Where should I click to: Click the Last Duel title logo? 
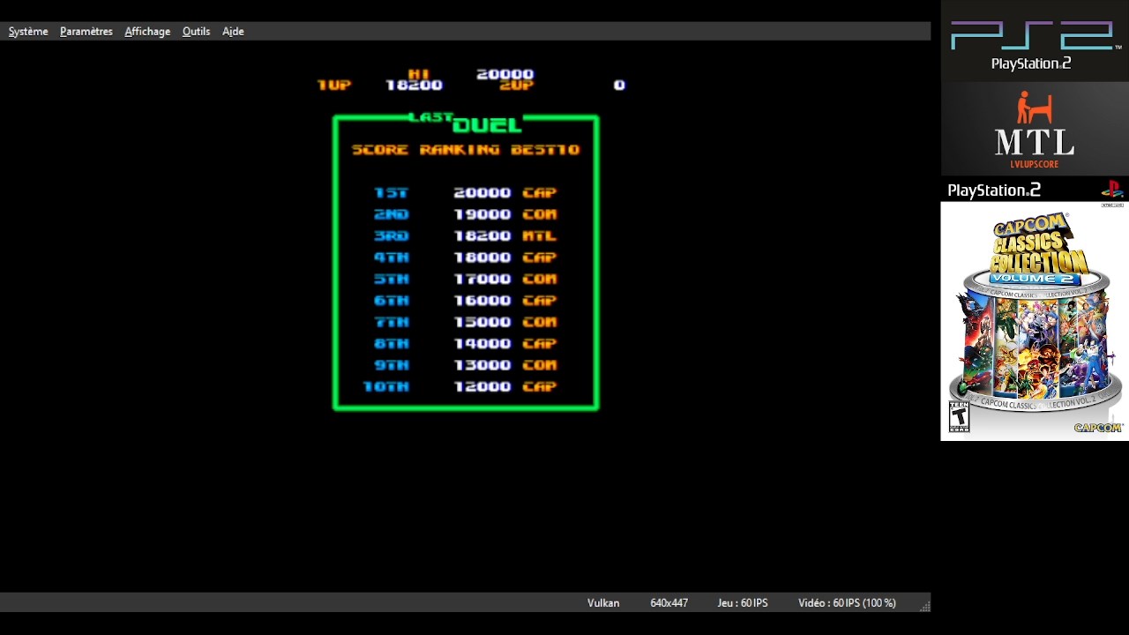point(466,123)
